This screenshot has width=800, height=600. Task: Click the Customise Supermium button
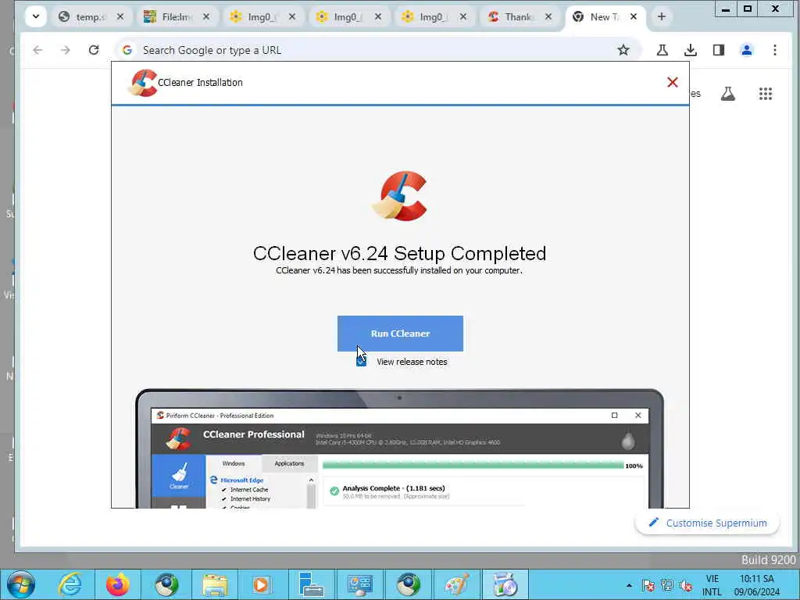(707, 523)
